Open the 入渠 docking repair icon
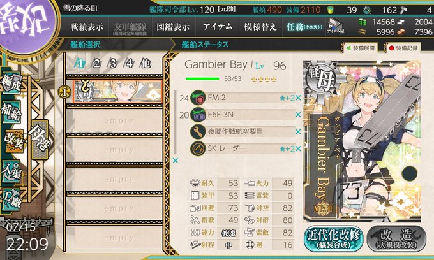Screen dimensions: 434x260 click(x=11, y=172)
